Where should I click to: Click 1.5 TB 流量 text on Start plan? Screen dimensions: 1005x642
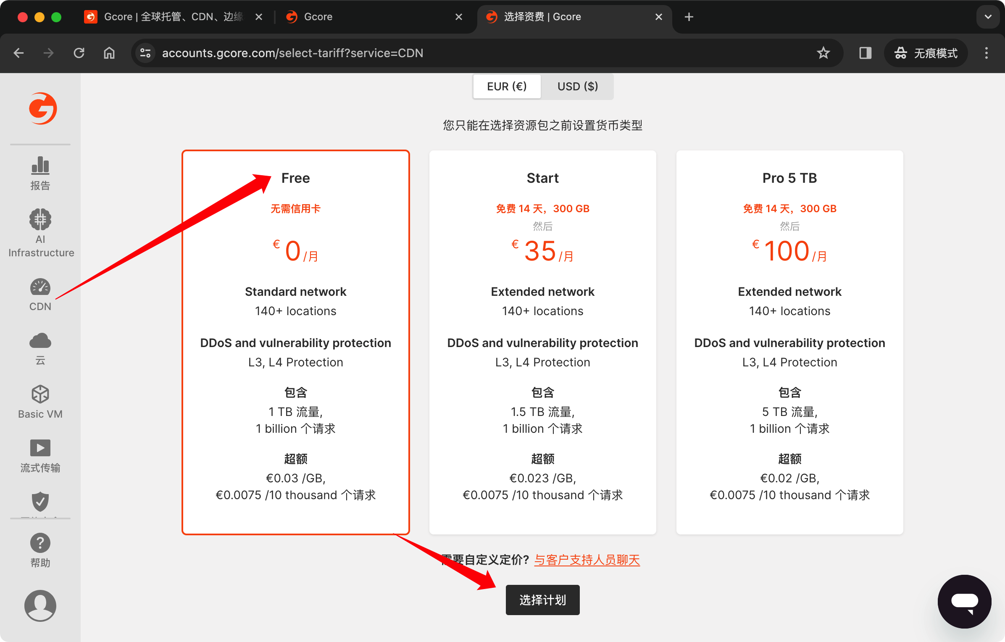point(542,411)
